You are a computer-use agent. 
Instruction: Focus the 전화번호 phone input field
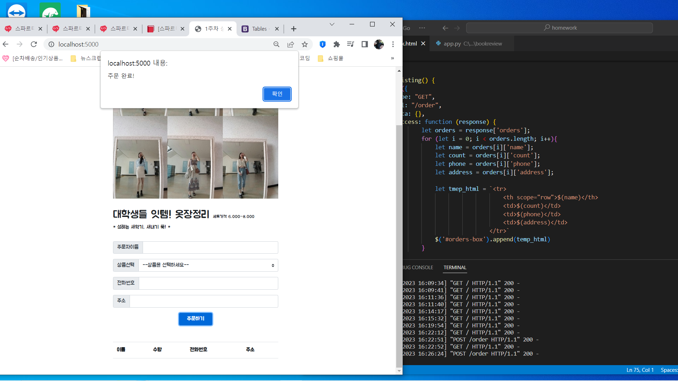point(208,283)
